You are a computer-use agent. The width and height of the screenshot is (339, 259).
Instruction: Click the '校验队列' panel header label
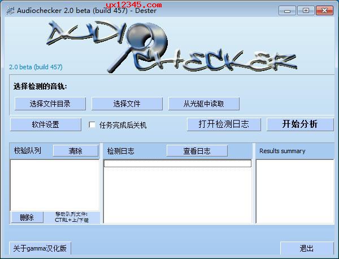28,150
